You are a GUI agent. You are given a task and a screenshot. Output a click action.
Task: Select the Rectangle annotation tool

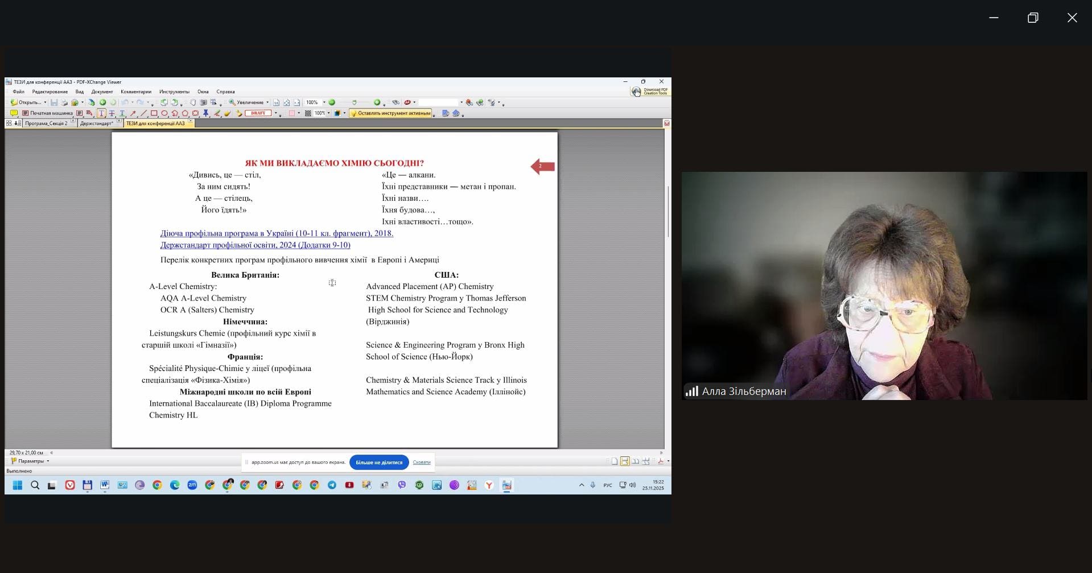coord(154,113)
